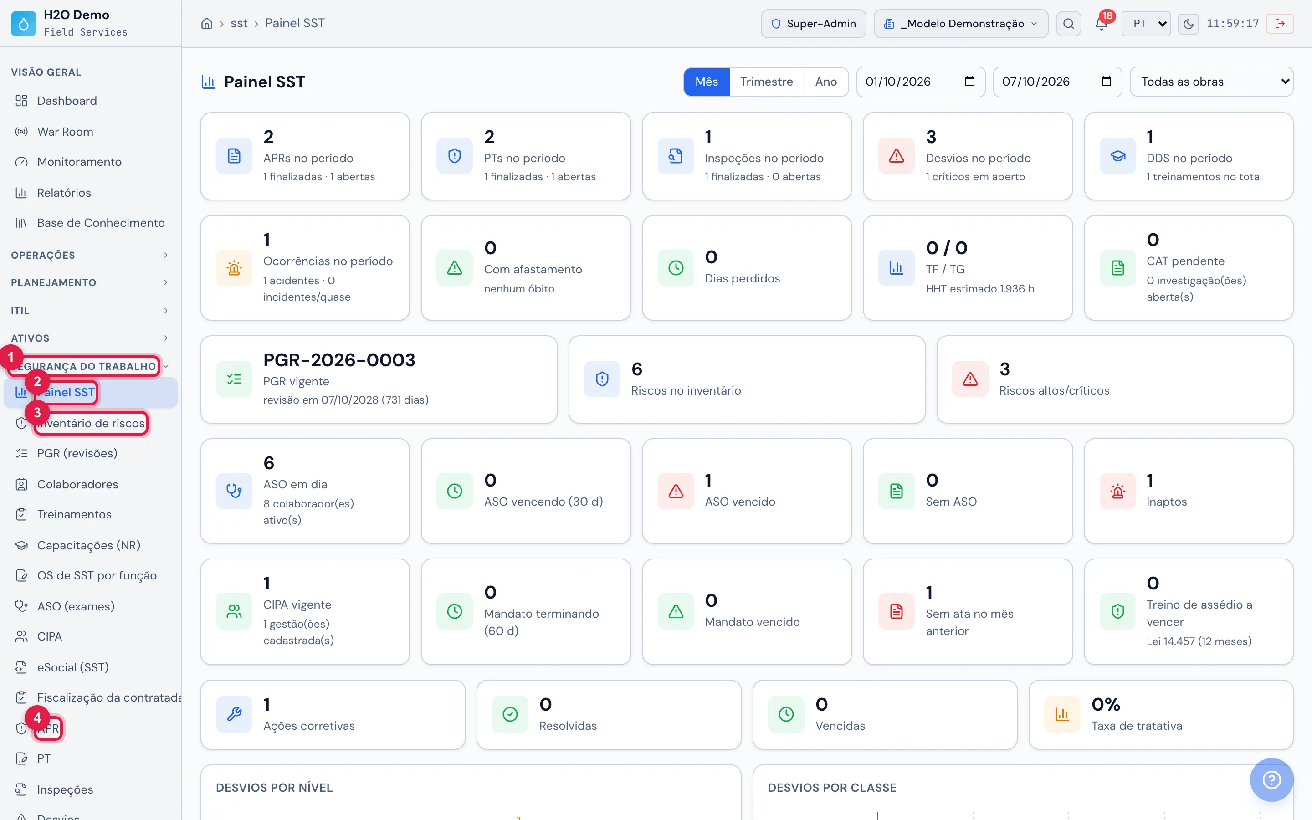Click the Ocorrências no período siren icon
The height and width of the screenshot is (820, 1312).
234,268
